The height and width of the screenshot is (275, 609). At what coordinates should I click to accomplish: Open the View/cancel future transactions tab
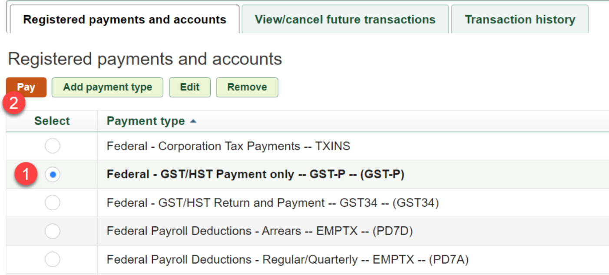coord(345,20)
